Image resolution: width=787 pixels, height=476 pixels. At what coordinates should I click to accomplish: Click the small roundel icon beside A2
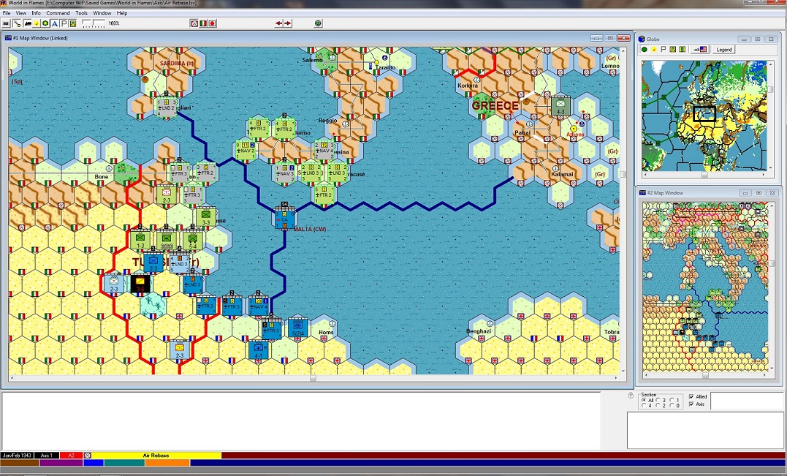(88, 456)
